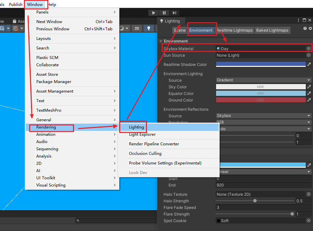
Task: Toggle scene lighting bulb button
Action: pyautogui.click(x=149, y=28)
